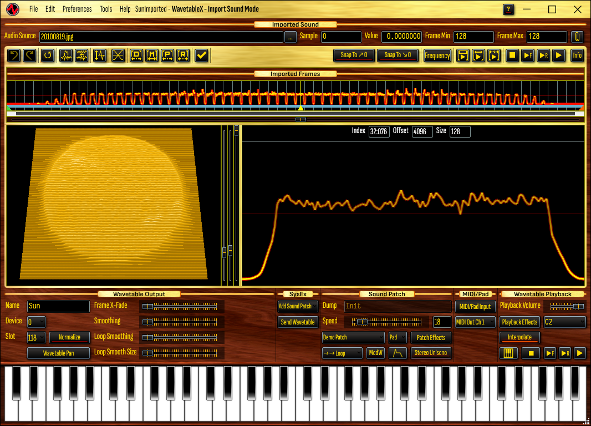Screen dimensions: 591x426
Task: Toggle Snap To rising zero
Action: pos(354,55)
